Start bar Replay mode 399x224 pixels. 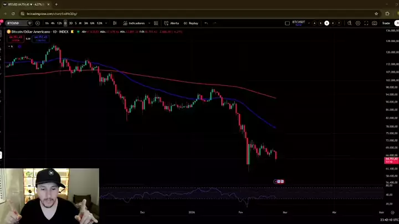191,23
